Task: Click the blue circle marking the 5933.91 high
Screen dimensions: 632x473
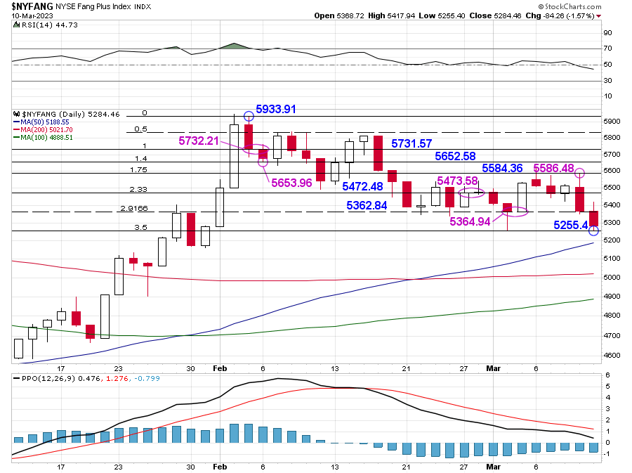Action: (249, 117)
